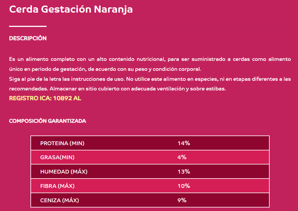Image resolution: width=298 pixels, height=211 pixels.
Task: Click the paragraph starting 'Es un alimento completo'
Action: 150,64
